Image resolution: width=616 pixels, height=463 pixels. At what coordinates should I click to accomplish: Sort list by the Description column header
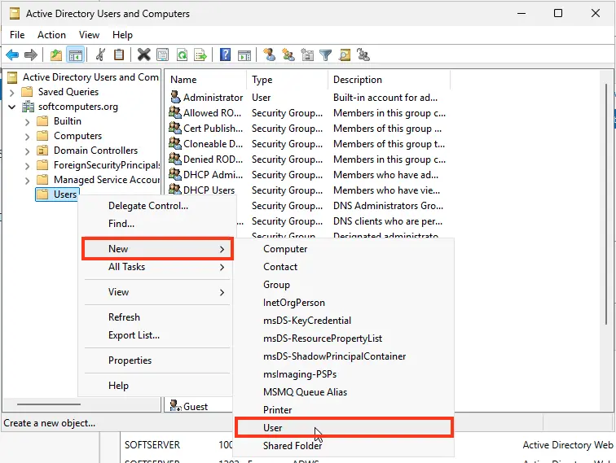[358, 80]
